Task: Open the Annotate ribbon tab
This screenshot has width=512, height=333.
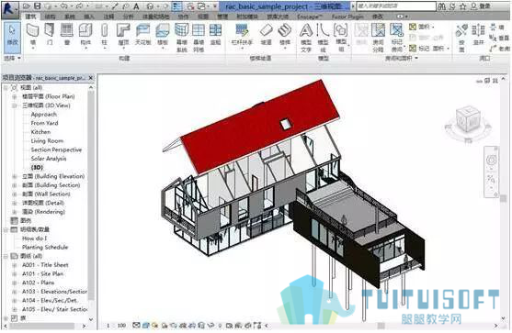Action: [x=108, y=17]
